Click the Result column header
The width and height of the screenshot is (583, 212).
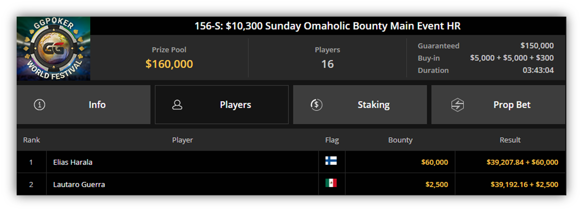click(510, 140)
